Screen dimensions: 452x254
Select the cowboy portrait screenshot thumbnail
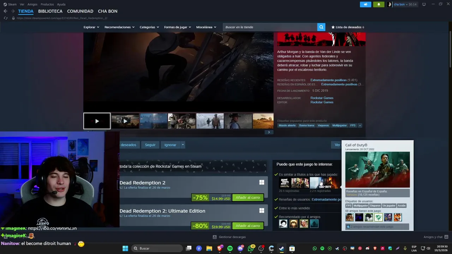click(238, 121)
